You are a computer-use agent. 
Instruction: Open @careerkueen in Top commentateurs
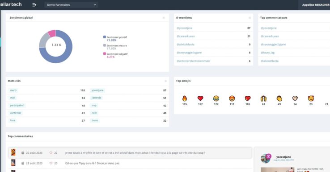270,36
